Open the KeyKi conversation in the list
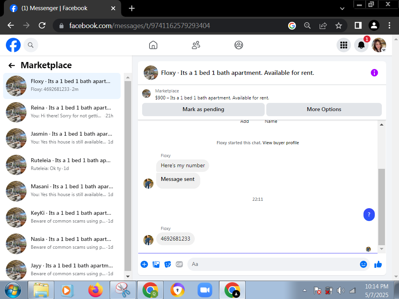This screenshot has height=299, width=399. click(62, 217)
